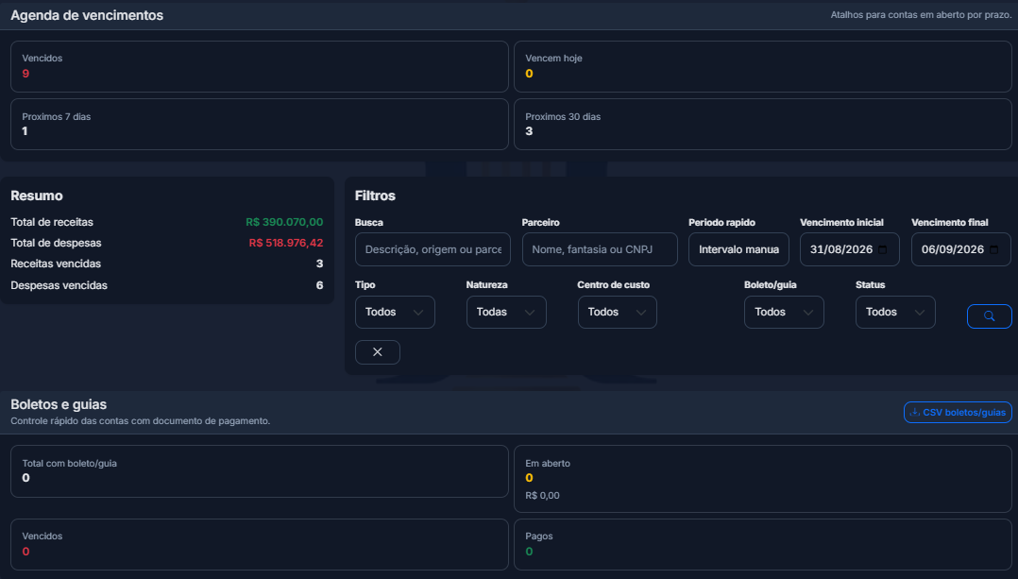Export CSV boletos/guias
Image resolution: width=1018 pixels, height=579 pixels.
click(x=958, y=412)
